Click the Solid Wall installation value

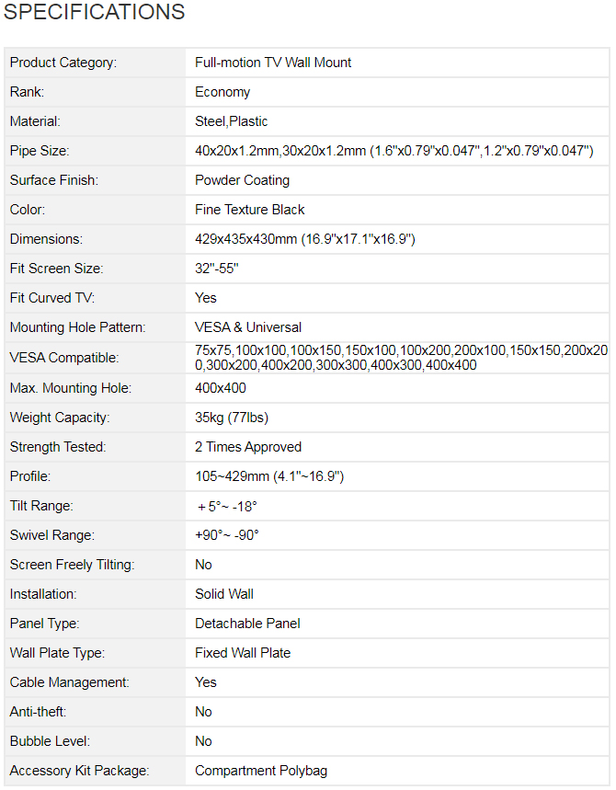(x=224, y=594)
